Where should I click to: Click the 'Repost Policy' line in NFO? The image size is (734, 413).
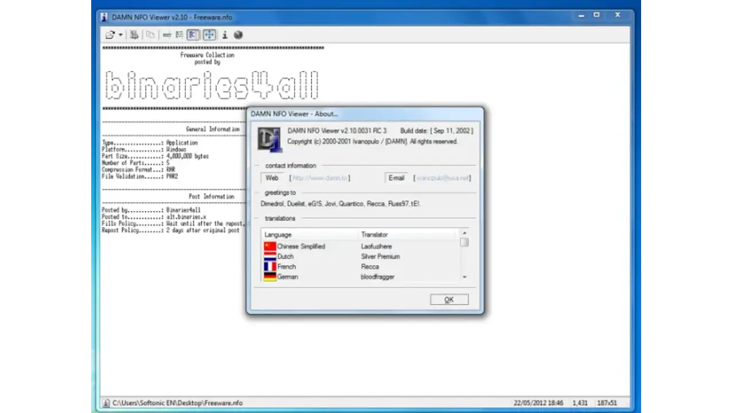pos(171,230)
